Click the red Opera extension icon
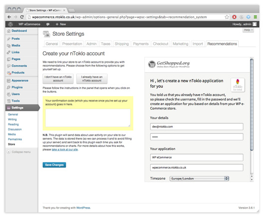This screenshot has height=217, width=264. (234, 17)
